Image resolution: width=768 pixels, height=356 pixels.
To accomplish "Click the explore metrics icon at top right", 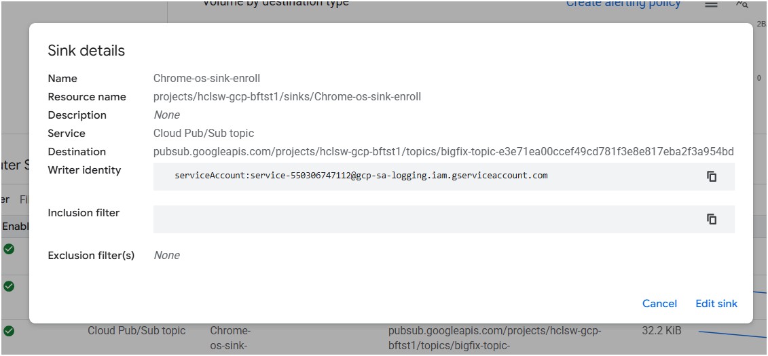I will (742, 5).
